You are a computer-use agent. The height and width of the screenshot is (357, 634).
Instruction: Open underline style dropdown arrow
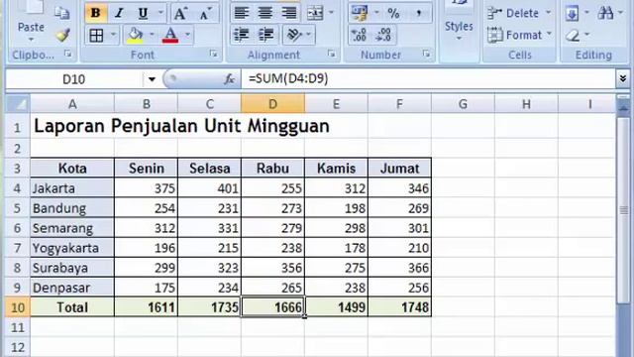click(160, 13)
